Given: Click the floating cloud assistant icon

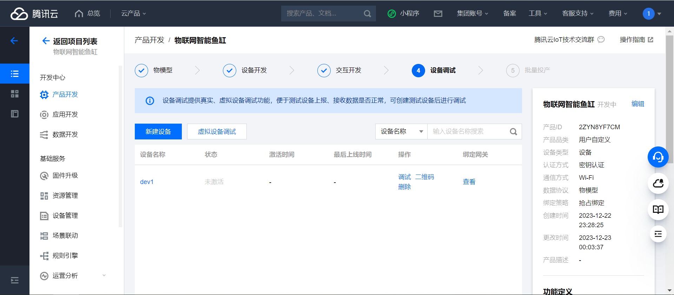Looking at the screenshot, I should 658,183.
